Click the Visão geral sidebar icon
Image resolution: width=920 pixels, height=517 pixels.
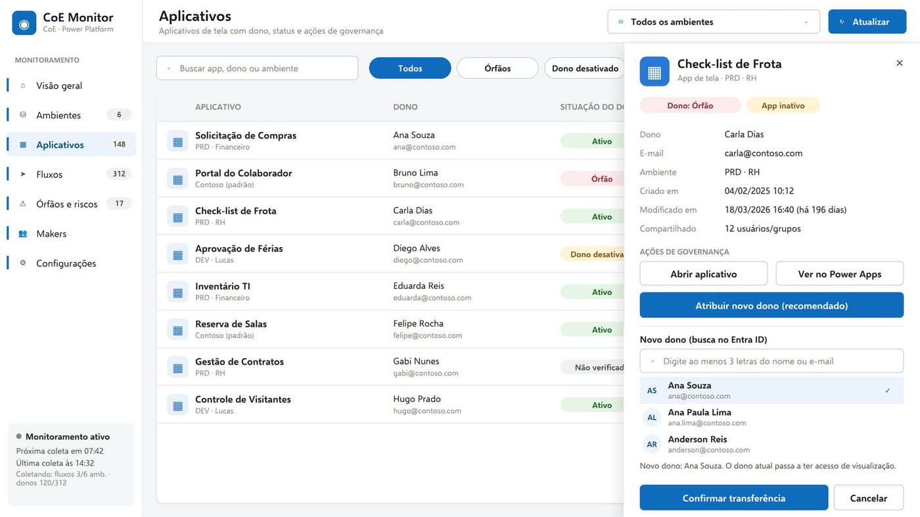tap(23, 85)
